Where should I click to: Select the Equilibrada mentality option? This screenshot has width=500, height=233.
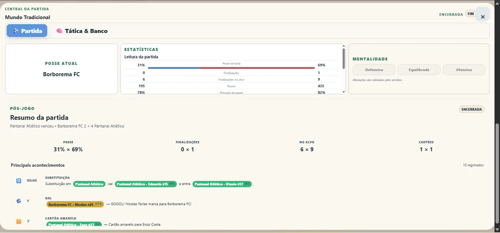(x=419, y=70)
